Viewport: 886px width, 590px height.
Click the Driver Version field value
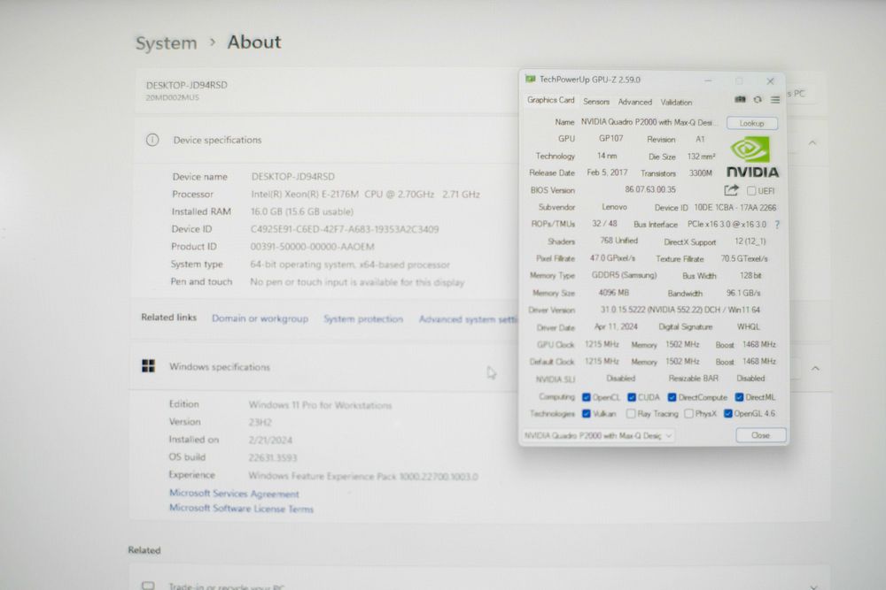click(x=680, y=310)
